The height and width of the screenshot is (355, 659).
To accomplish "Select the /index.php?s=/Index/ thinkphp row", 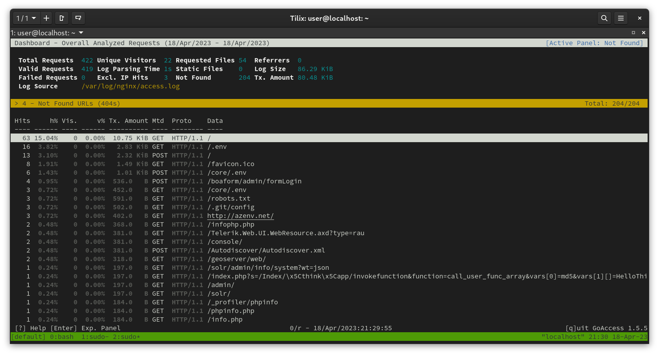I will coord(329,276).
